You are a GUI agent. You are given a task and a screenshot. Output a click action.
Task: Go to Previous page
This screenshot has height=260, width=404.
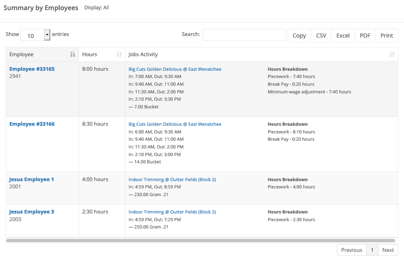[x=352, y=250]
